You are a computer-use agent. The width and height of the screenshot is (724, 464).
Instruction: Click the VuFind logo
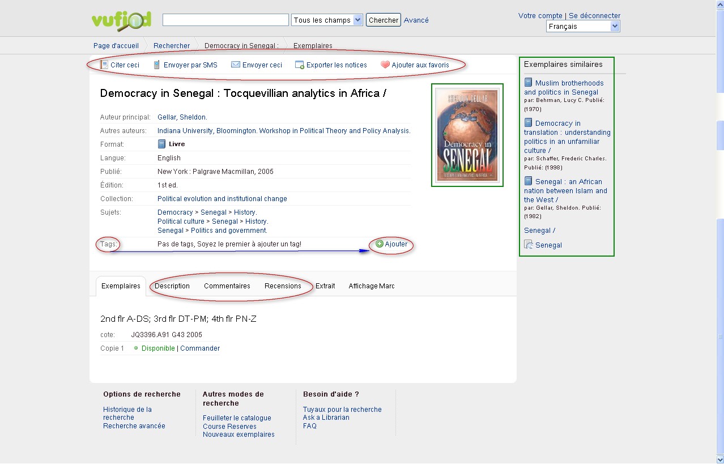(121, 20)
